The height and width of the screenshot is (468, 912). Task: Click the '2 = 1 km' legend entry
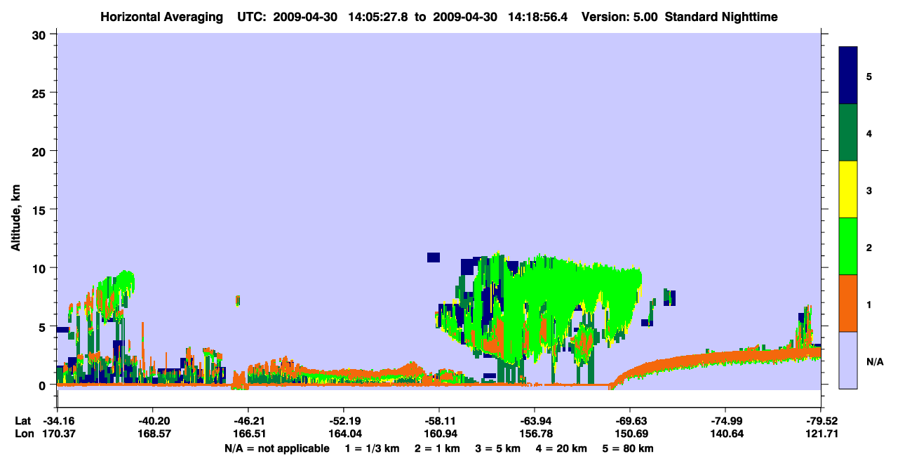437,448
